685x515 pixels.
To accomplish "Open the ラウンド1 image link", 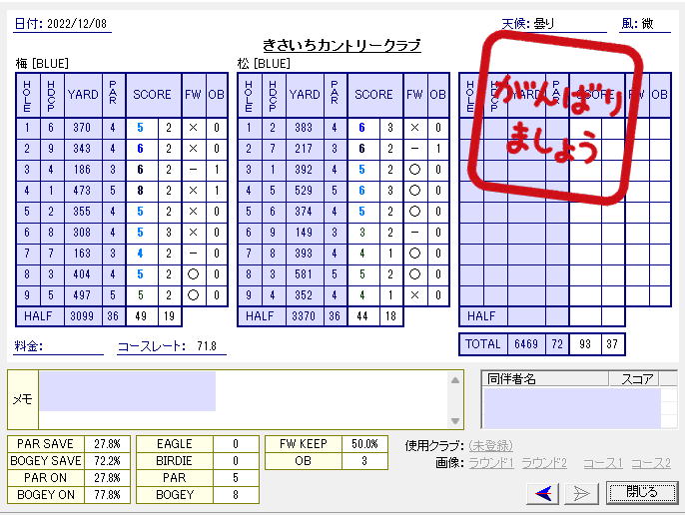I will coord(491,463).
